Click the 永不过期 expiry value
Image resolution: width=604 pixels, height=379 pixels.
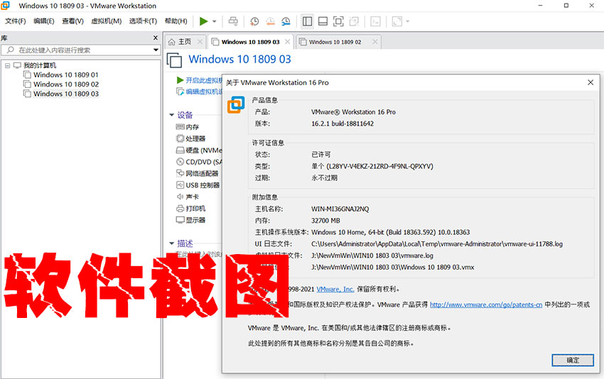(324, 177)
